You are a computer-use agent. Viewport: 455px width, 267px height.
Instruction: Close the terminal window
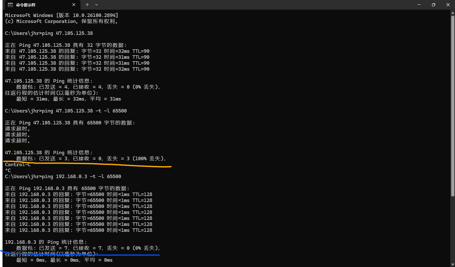(x=448, y=5)
